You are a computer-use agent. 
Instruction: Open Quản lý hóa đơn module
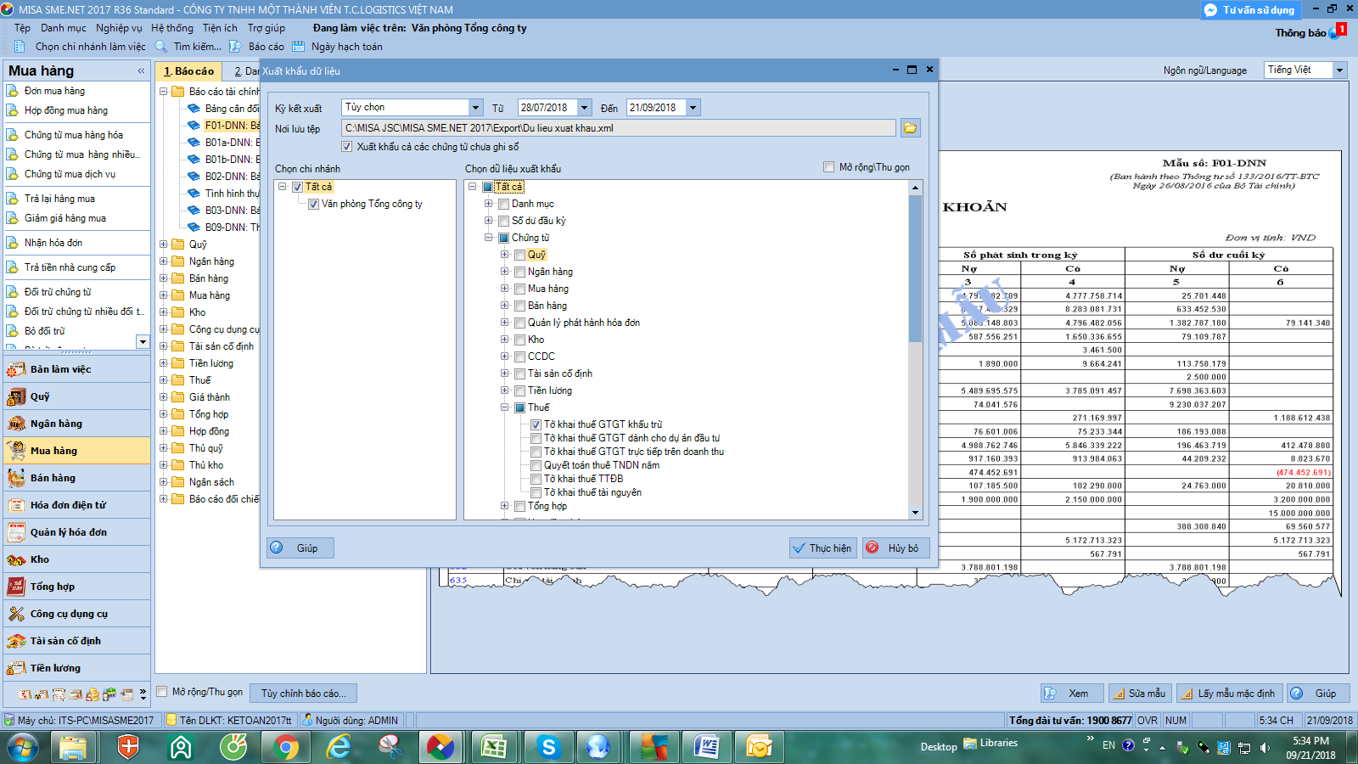pos(76,532)
